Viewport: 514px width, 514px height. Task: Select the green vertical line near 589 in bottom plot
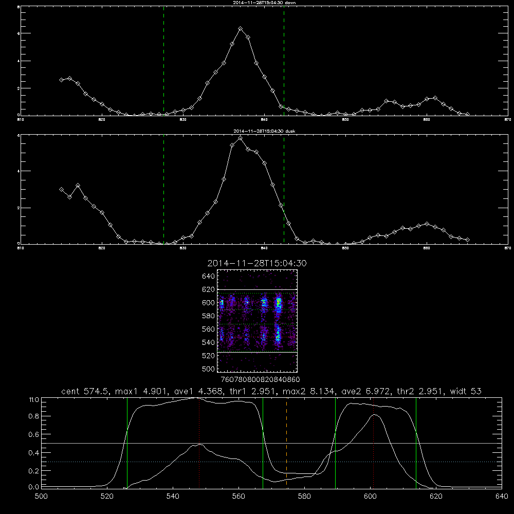coord(335,443)
